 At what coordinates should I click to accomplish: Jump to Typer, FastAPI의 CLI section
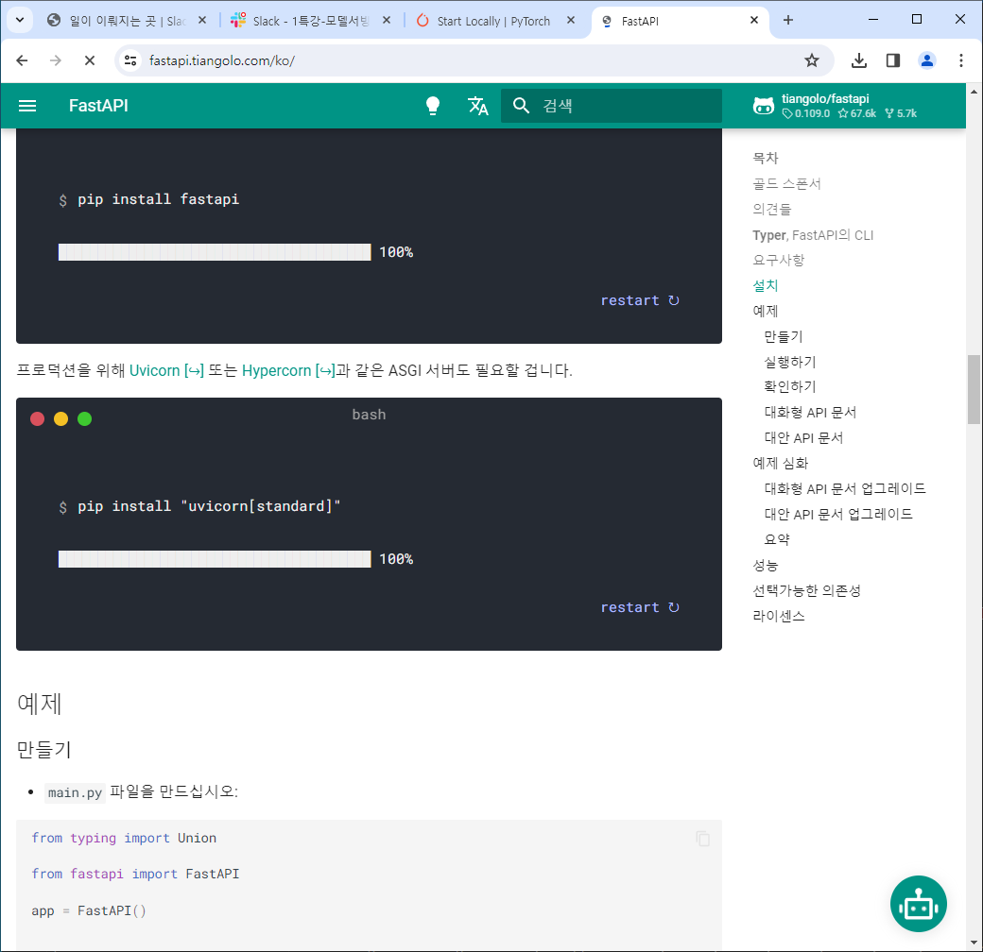click(x=813, y=235)
